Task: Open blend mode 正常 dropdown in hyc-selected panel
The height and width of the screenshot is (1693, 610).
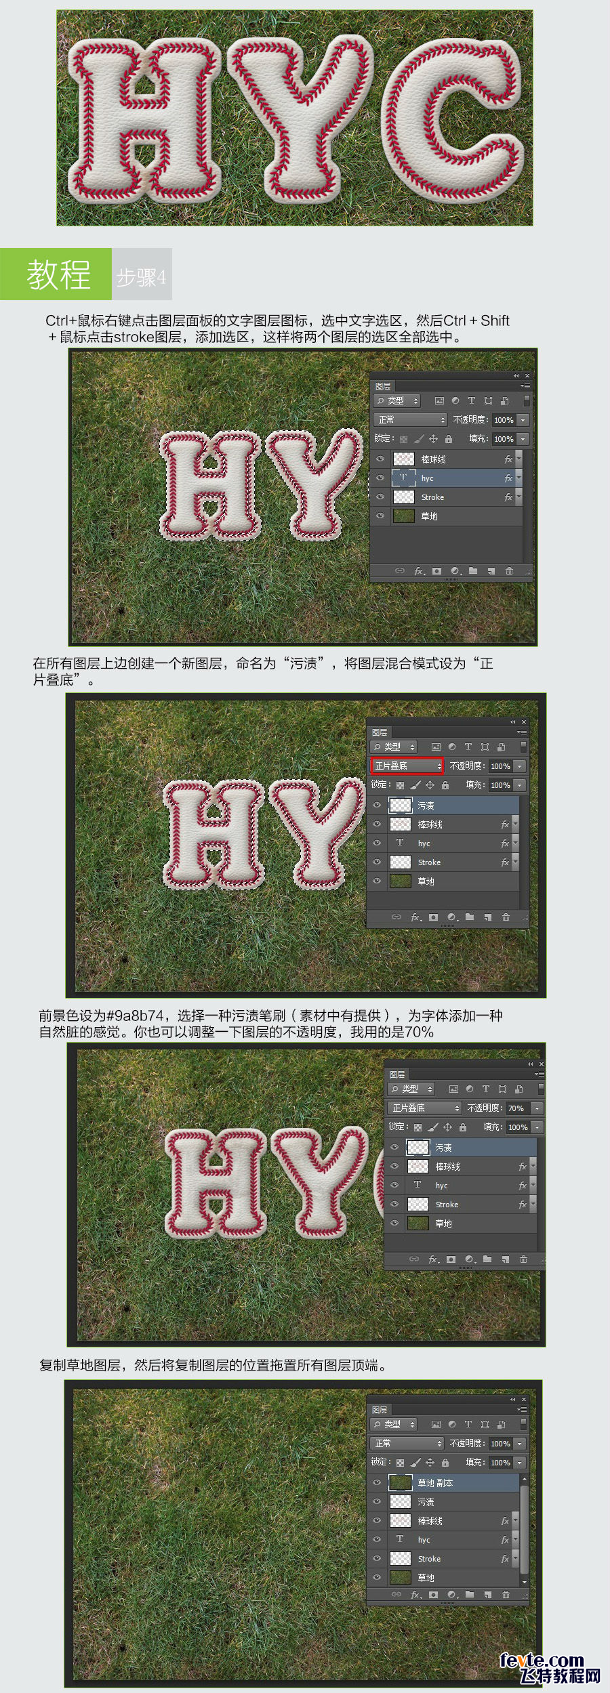Action: pyautogui.click(x=411, y=420)
